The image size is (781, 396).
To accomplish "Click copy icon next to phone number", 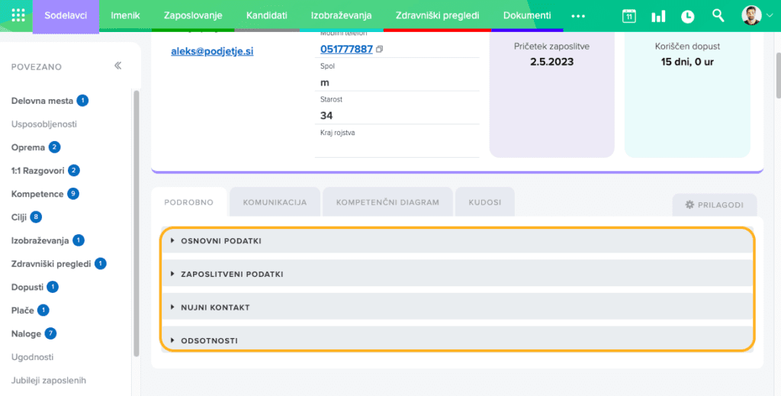I will tap(380, 50).
